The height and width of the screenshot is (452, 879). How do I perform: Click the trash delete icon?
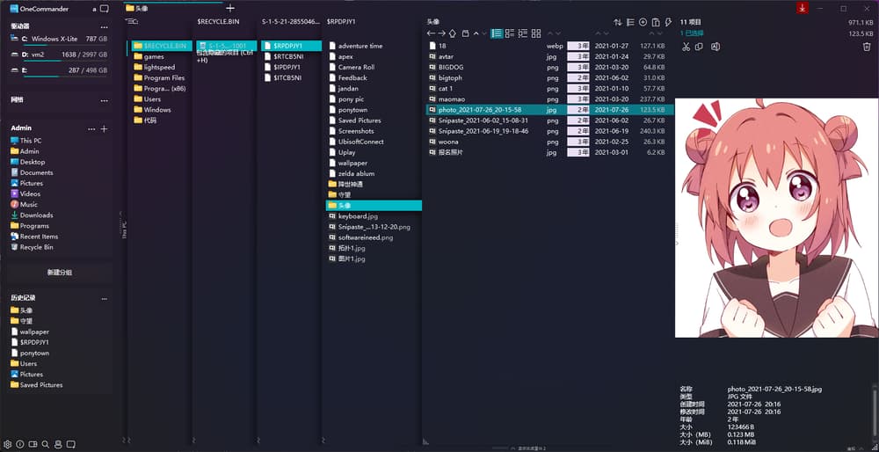pyautogui.click(x=866, y=47)
